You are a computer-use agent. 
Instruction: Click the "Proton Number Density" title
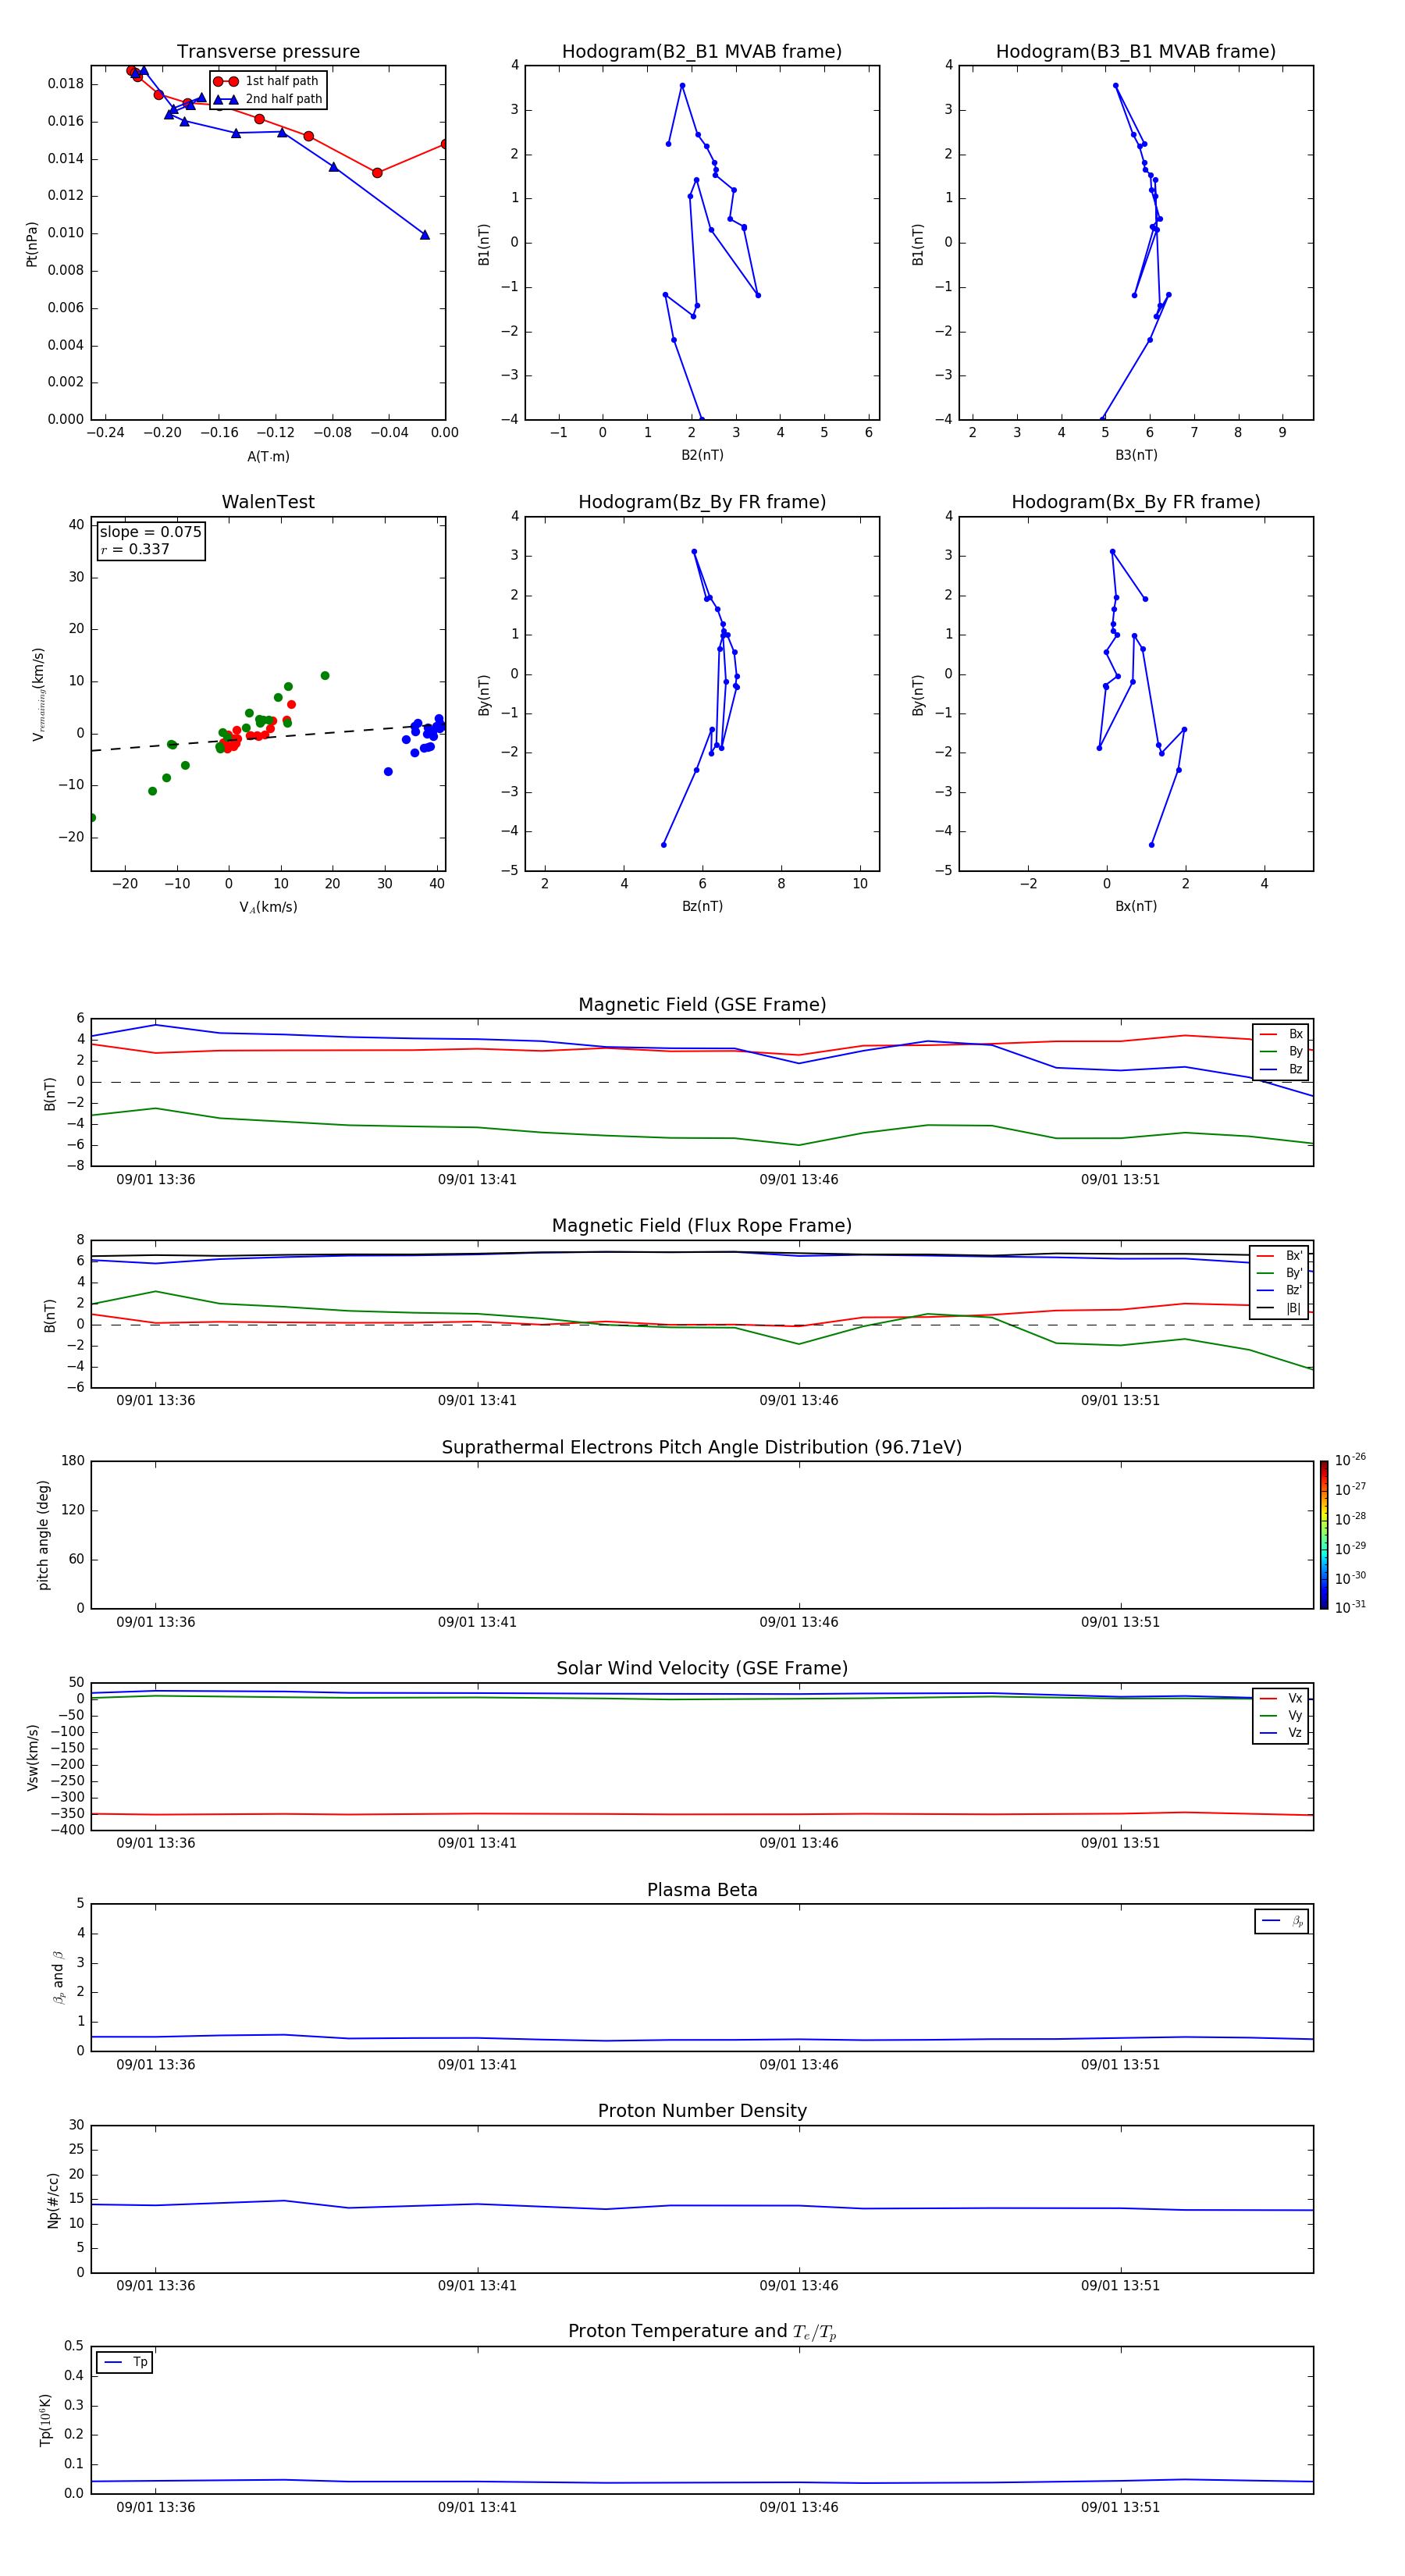click(x=702, y=2111)
